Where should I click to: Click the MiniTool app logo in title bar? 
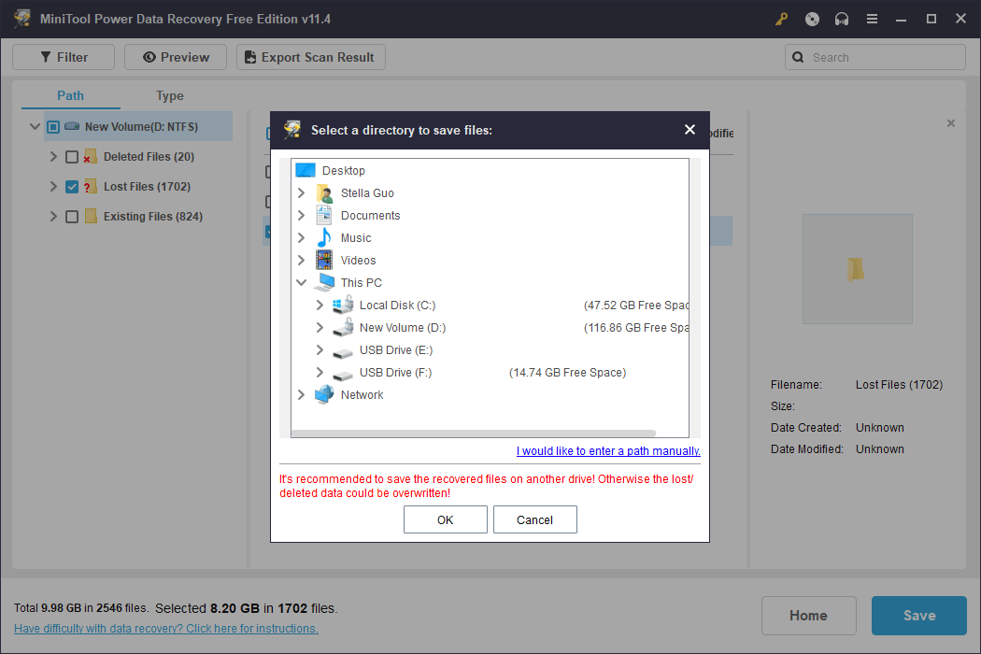pos(22,18)
